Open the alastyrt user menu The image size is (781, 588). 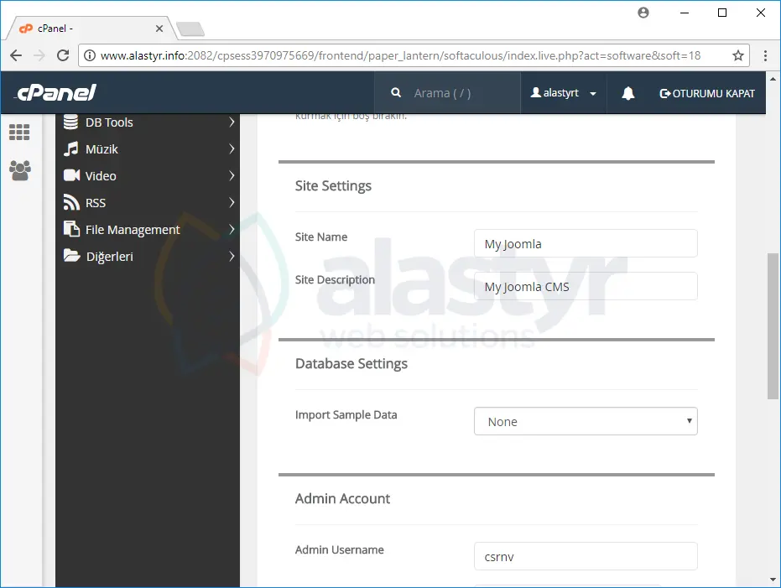pos(564,93)
